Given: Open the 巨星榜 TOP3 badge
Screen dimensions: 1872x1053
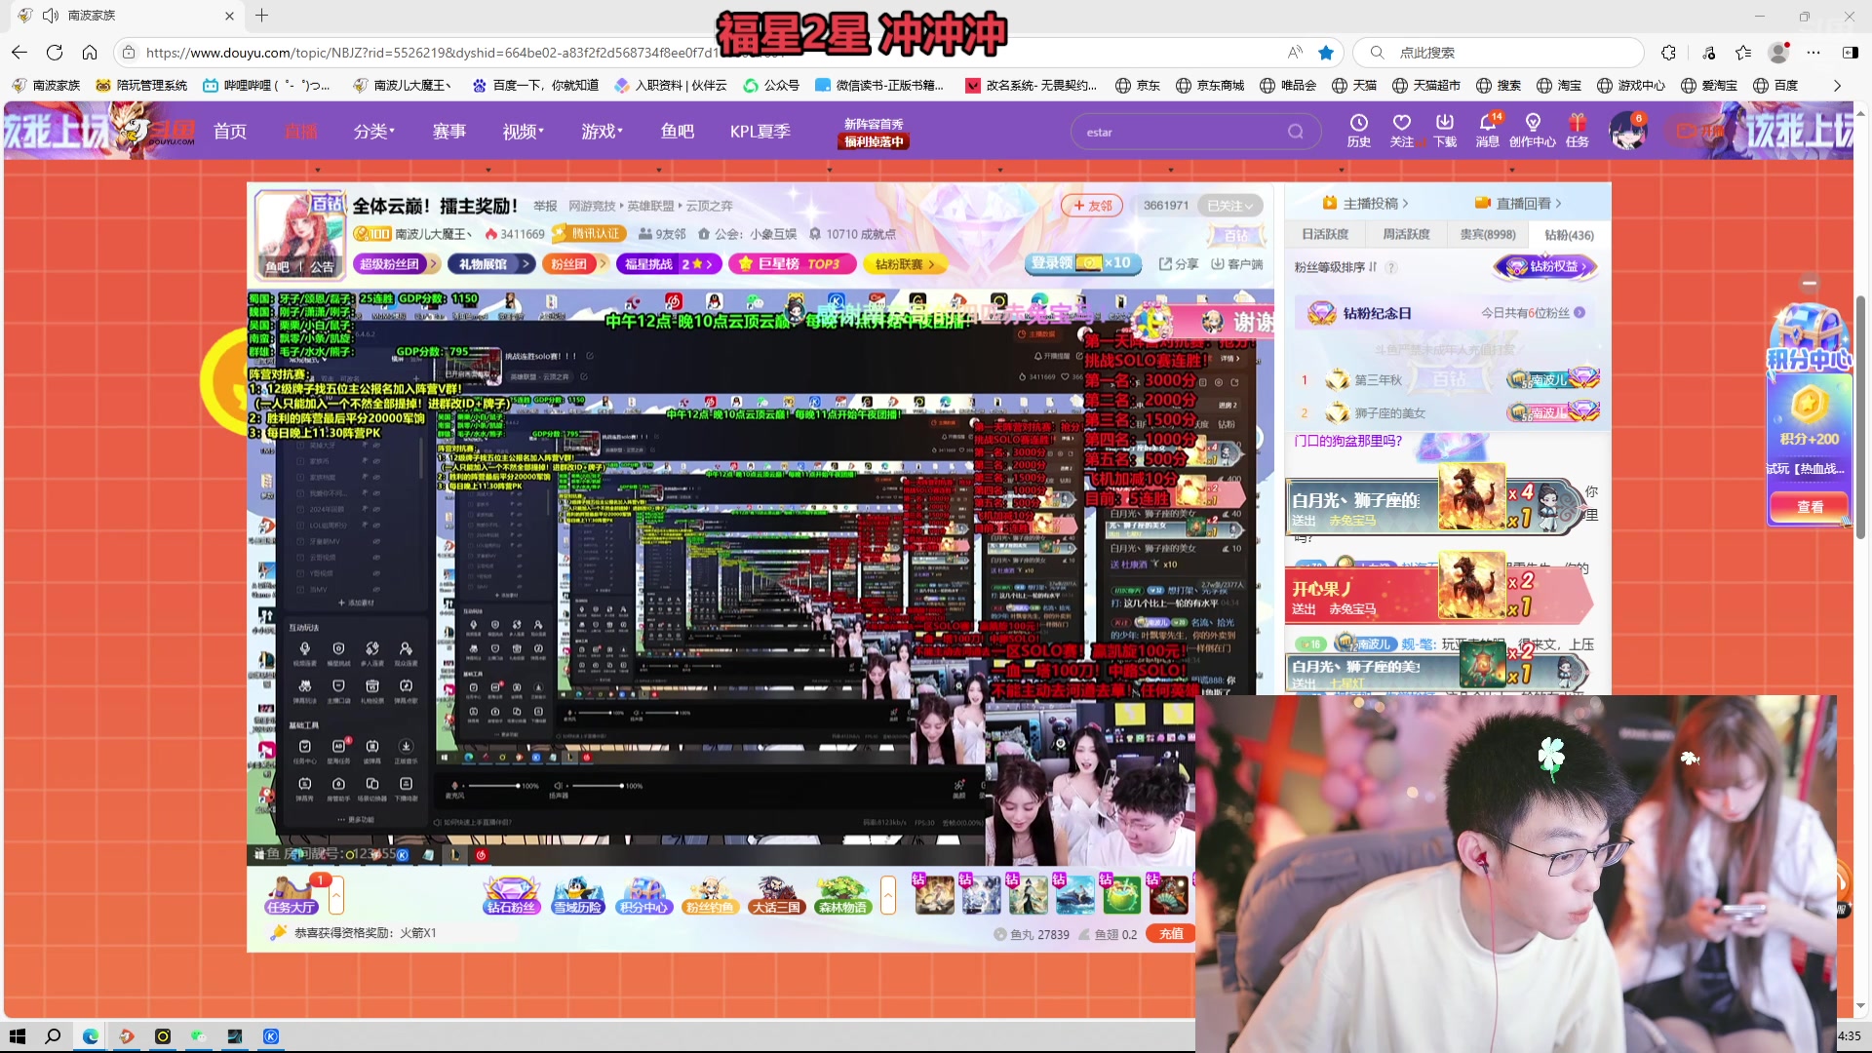Looking at the screenshot, I should click(792, 264).
